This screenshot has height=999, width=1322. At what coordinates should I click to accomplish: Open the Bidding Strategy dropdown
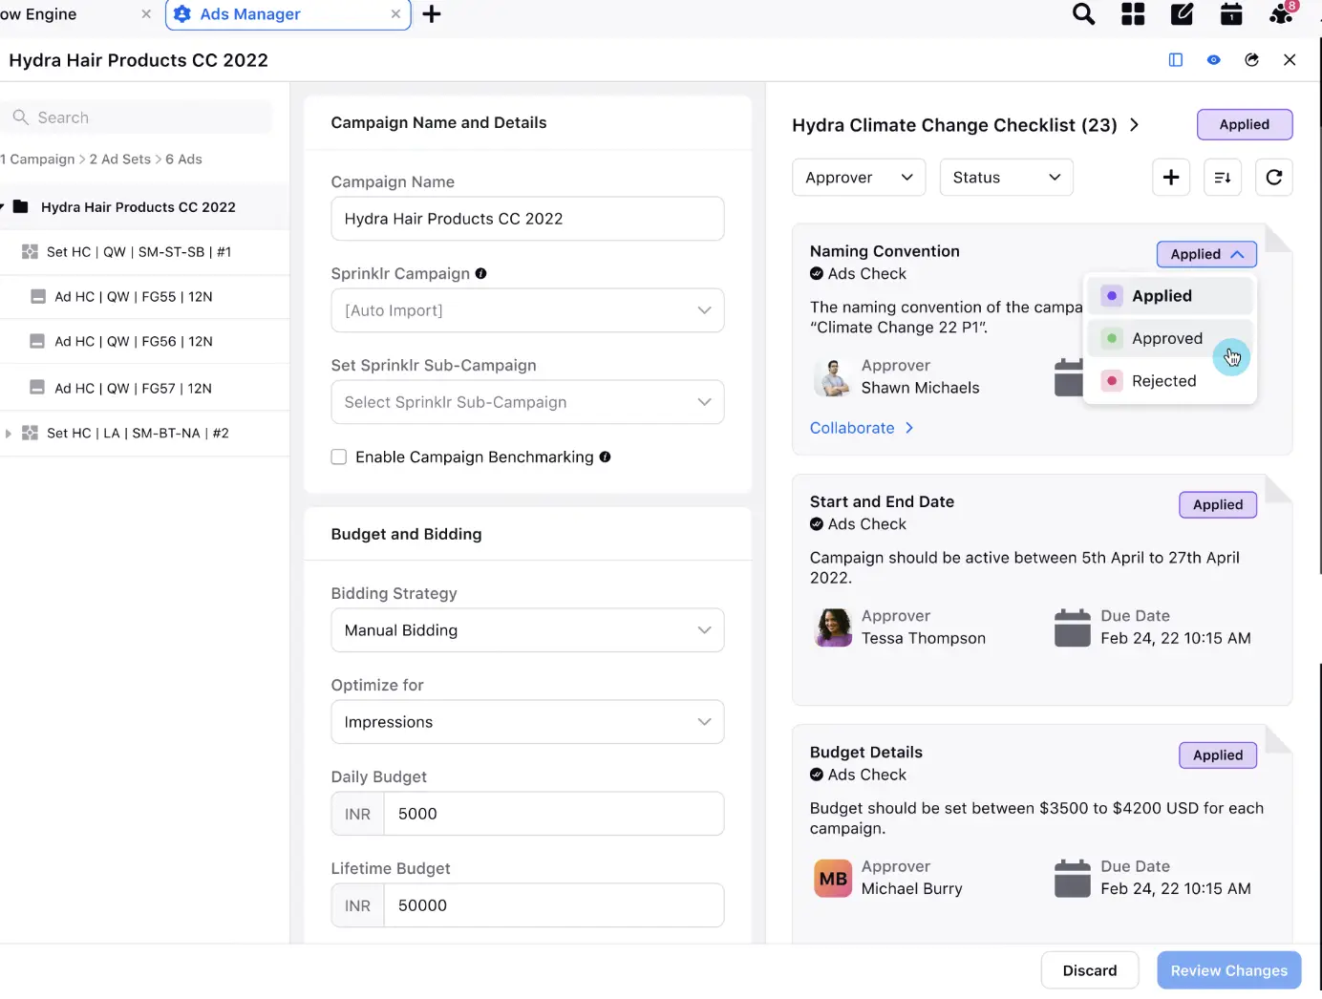click(527, 630)
